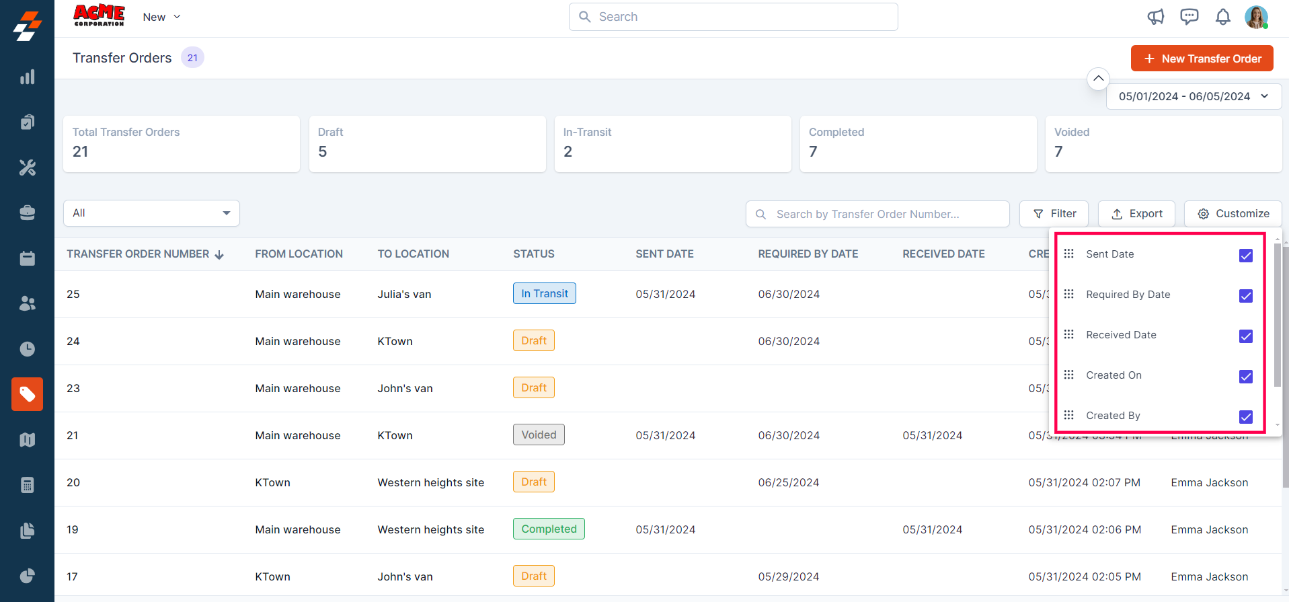
Task: Open the calculator sidebar icon
Action: tap(27, 485)
